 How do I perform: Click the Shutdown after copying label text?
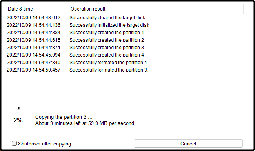(45, 144)
